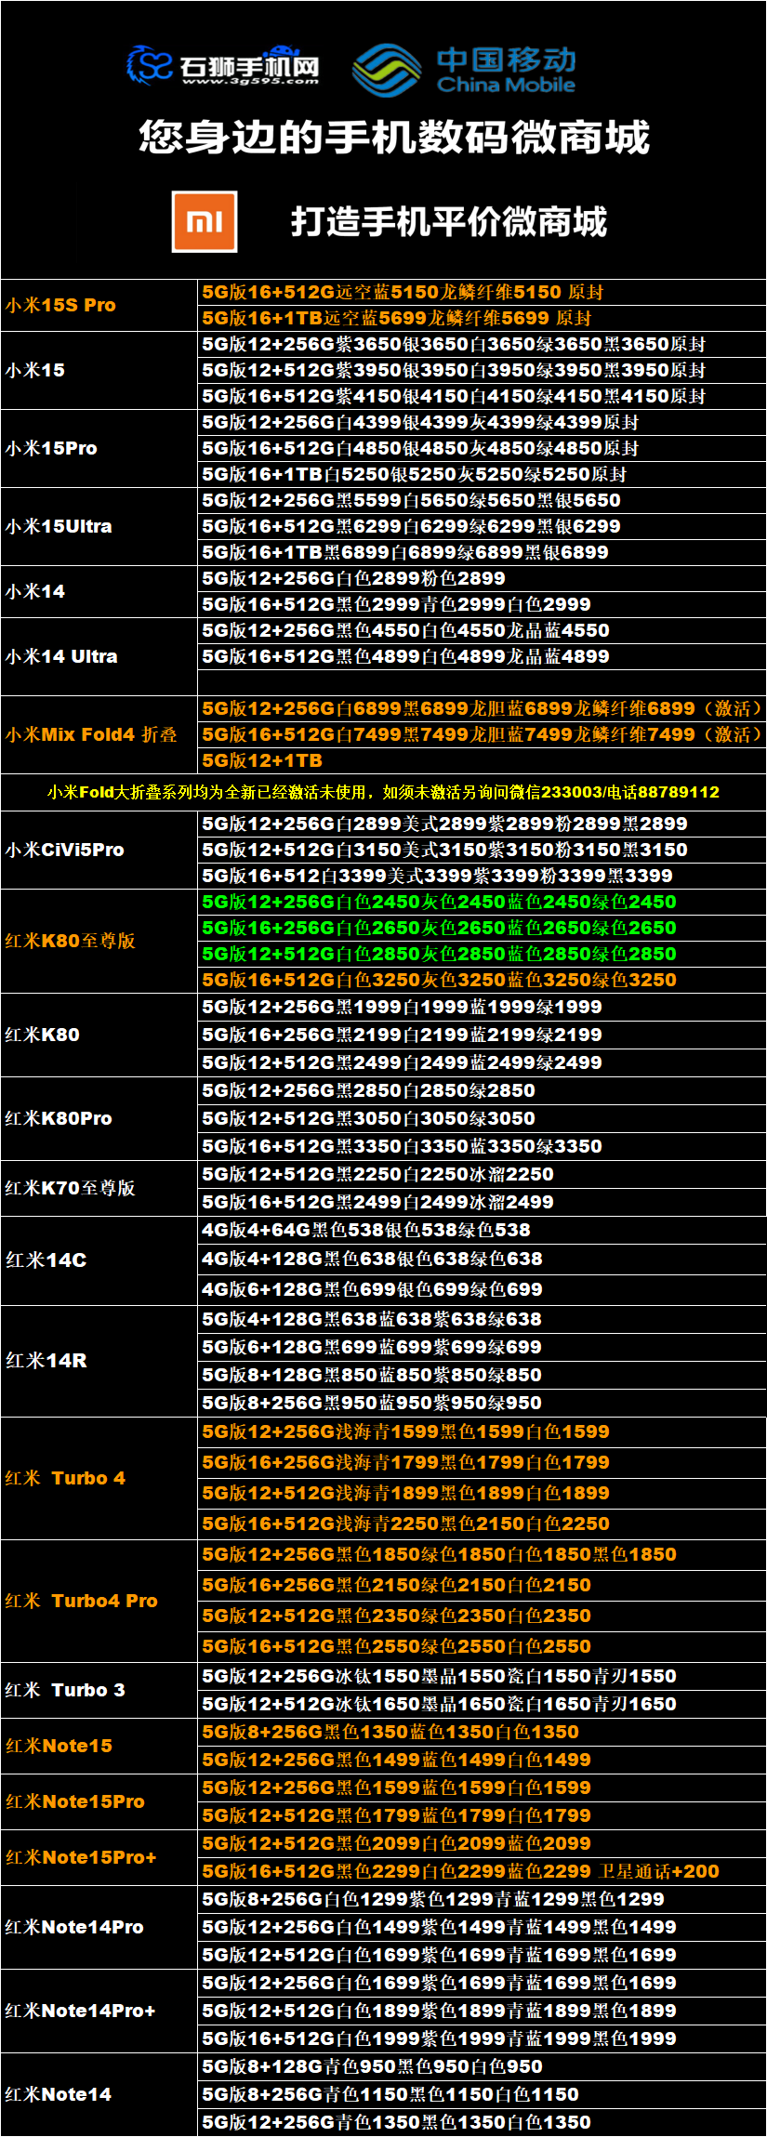Click the 红米 Turbo 4 model label
The height and width of the screenshot is (2137, 767).
[65, 1478]
